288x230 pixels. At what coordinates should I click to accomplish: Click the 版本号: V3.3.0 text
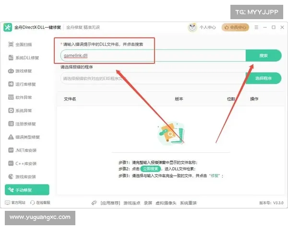(271, 203)
